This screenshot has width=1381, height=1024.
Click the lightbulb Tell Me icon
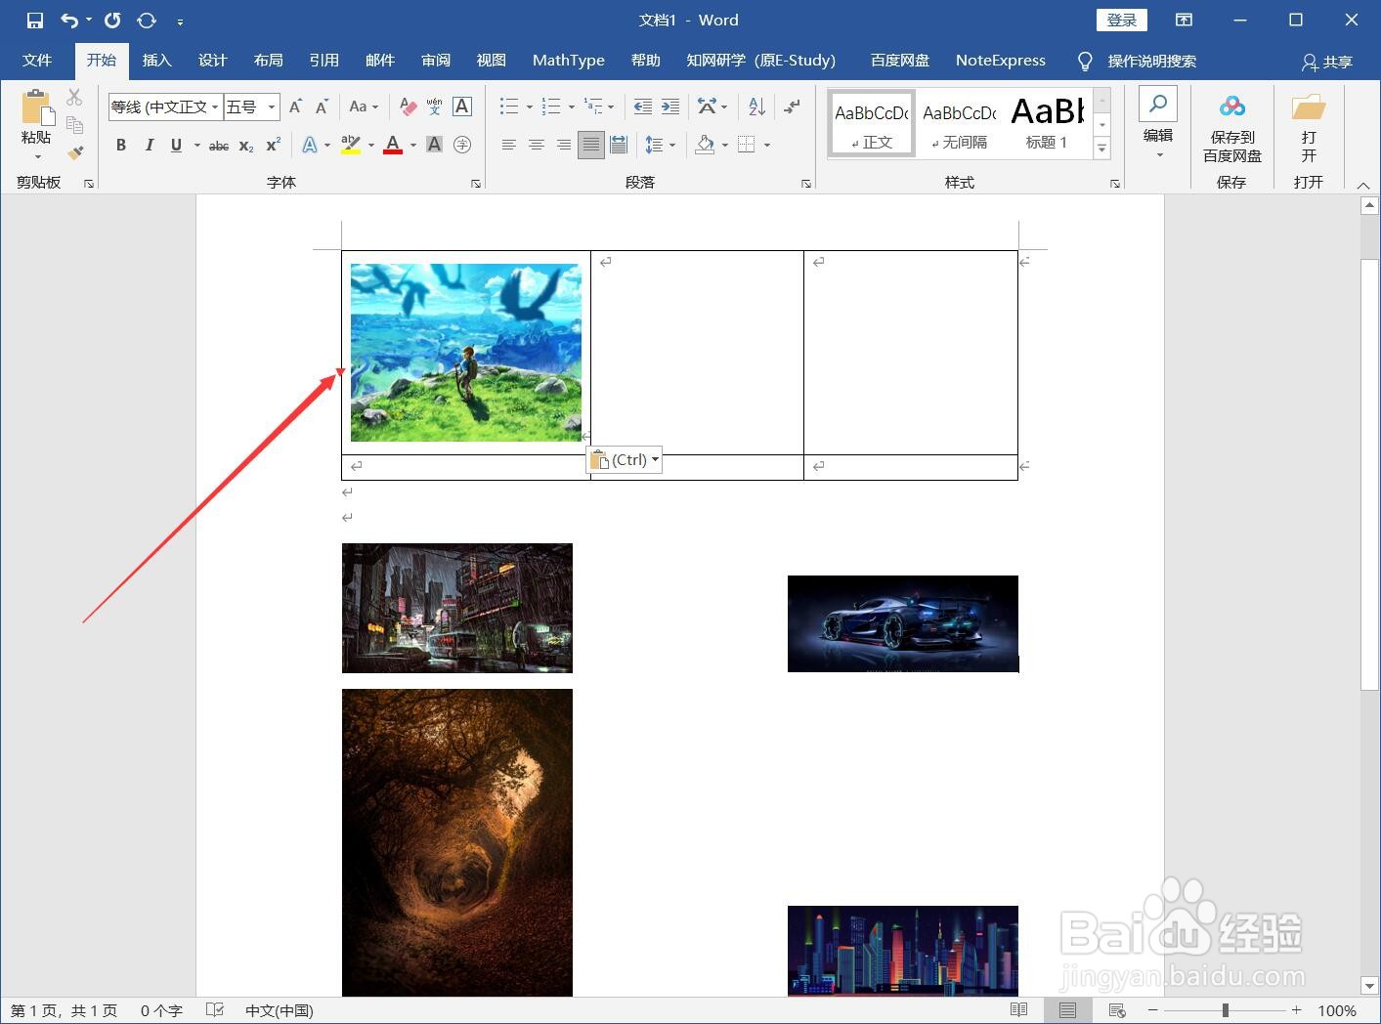1084,62
